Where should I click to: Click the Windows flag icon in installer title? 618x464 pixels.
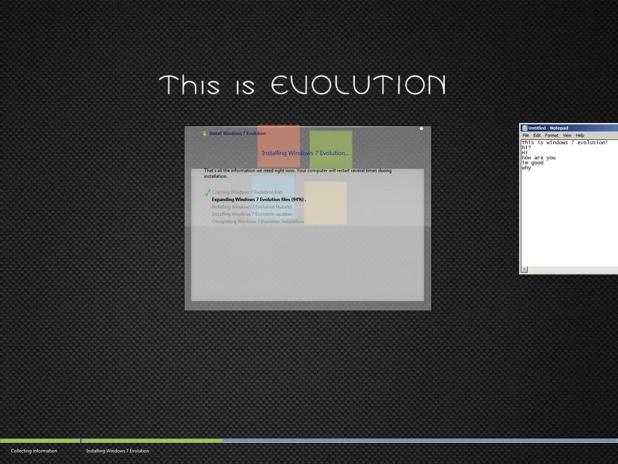click(x=204, y=133)
